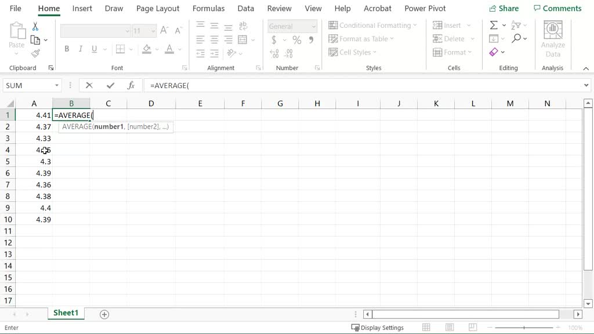Click the Borders icon
Viewport: 594px width, 334px height.
(121, 49)
